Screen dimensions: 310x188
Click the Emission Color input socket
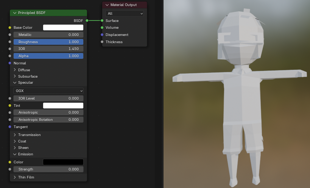pos(10,162)
